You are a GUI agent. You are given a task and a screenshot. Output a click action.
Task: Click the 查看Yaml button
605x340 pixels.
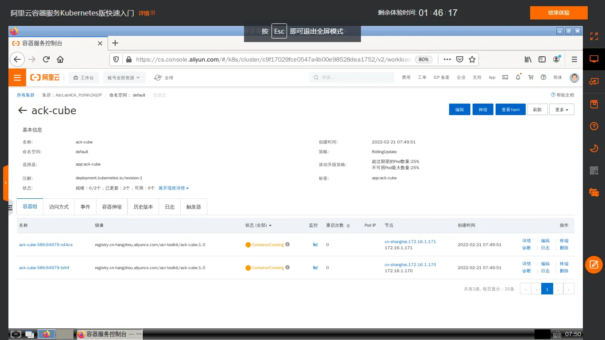pos(511,110)
